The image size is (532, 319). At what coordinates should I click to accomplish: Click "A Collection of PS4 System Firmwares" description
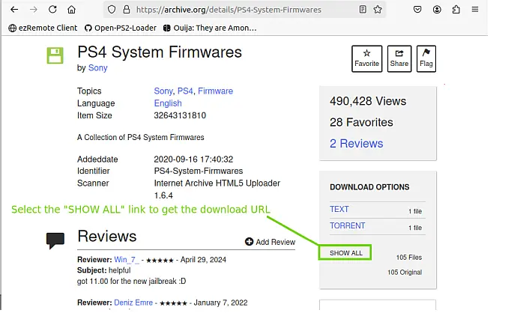[x=140, y=137]
